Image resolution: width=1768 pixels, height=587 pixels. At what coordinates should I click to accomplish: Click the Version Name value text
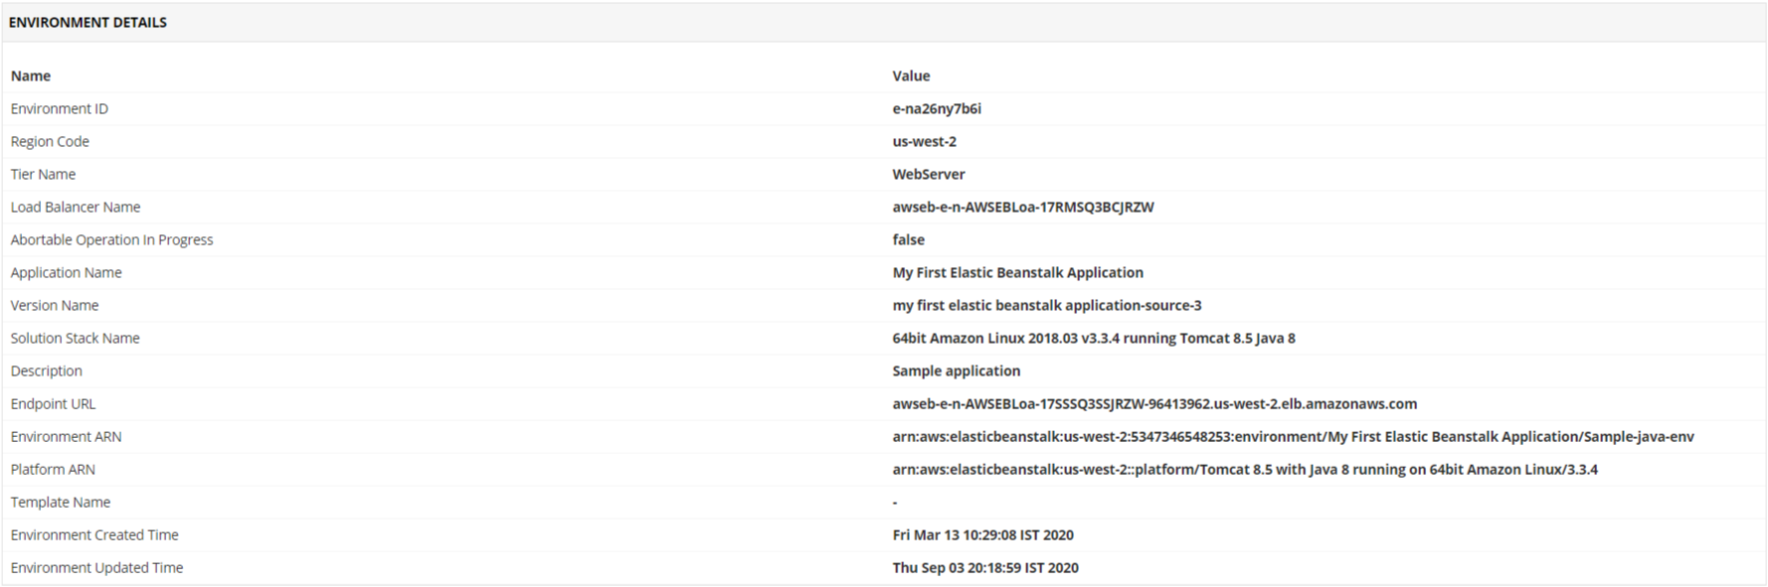(x=1047, y=305)
